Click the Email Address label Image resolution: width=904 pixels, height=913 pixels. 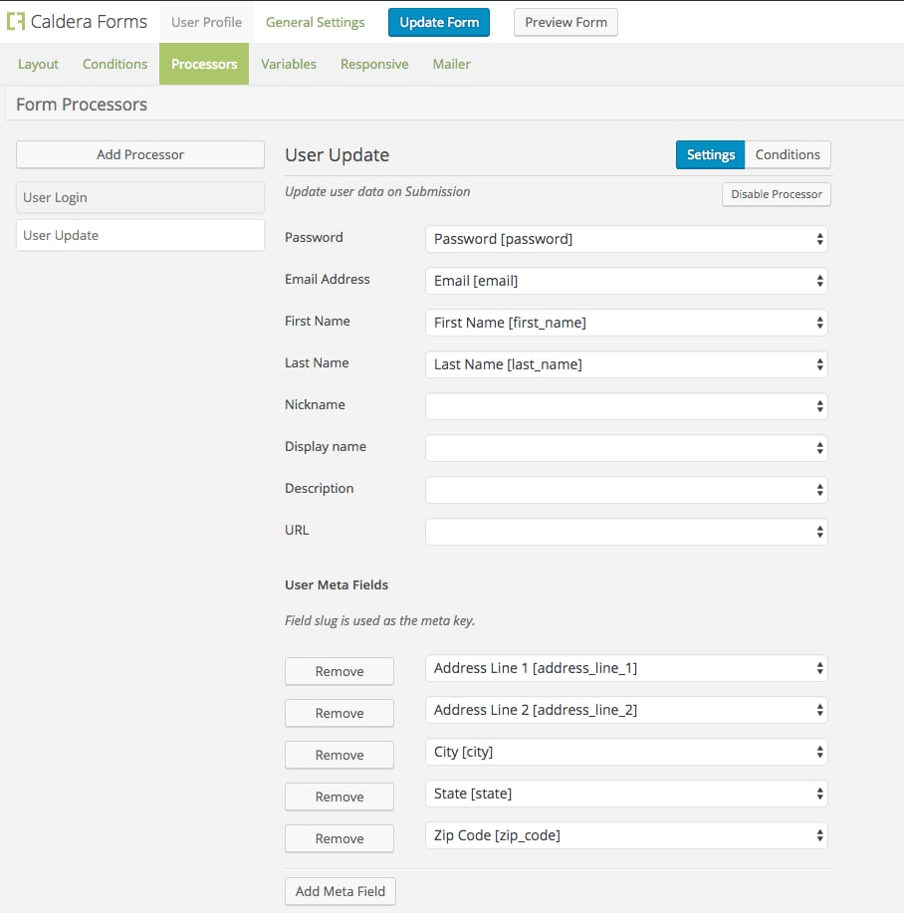click(x=328, y=280)
